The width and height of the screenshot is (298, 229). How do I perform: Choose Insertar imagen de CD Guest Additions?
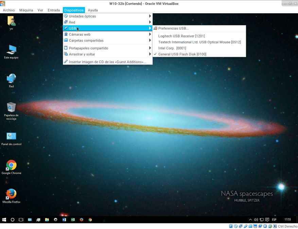pos(107,62)
